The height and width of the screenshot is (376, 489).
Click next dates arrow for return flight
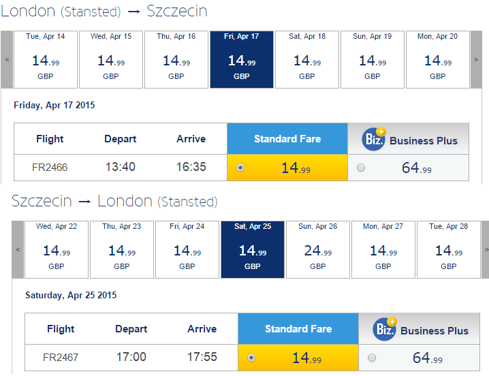[486, 249]
